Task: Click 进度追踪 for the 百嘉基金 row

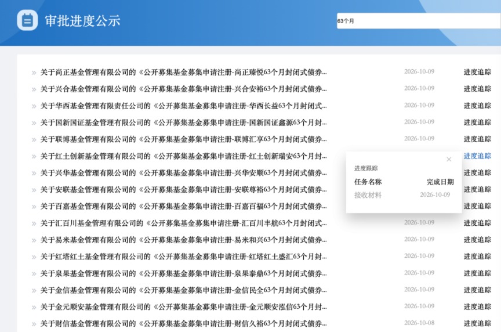Action: pos(477,206)
